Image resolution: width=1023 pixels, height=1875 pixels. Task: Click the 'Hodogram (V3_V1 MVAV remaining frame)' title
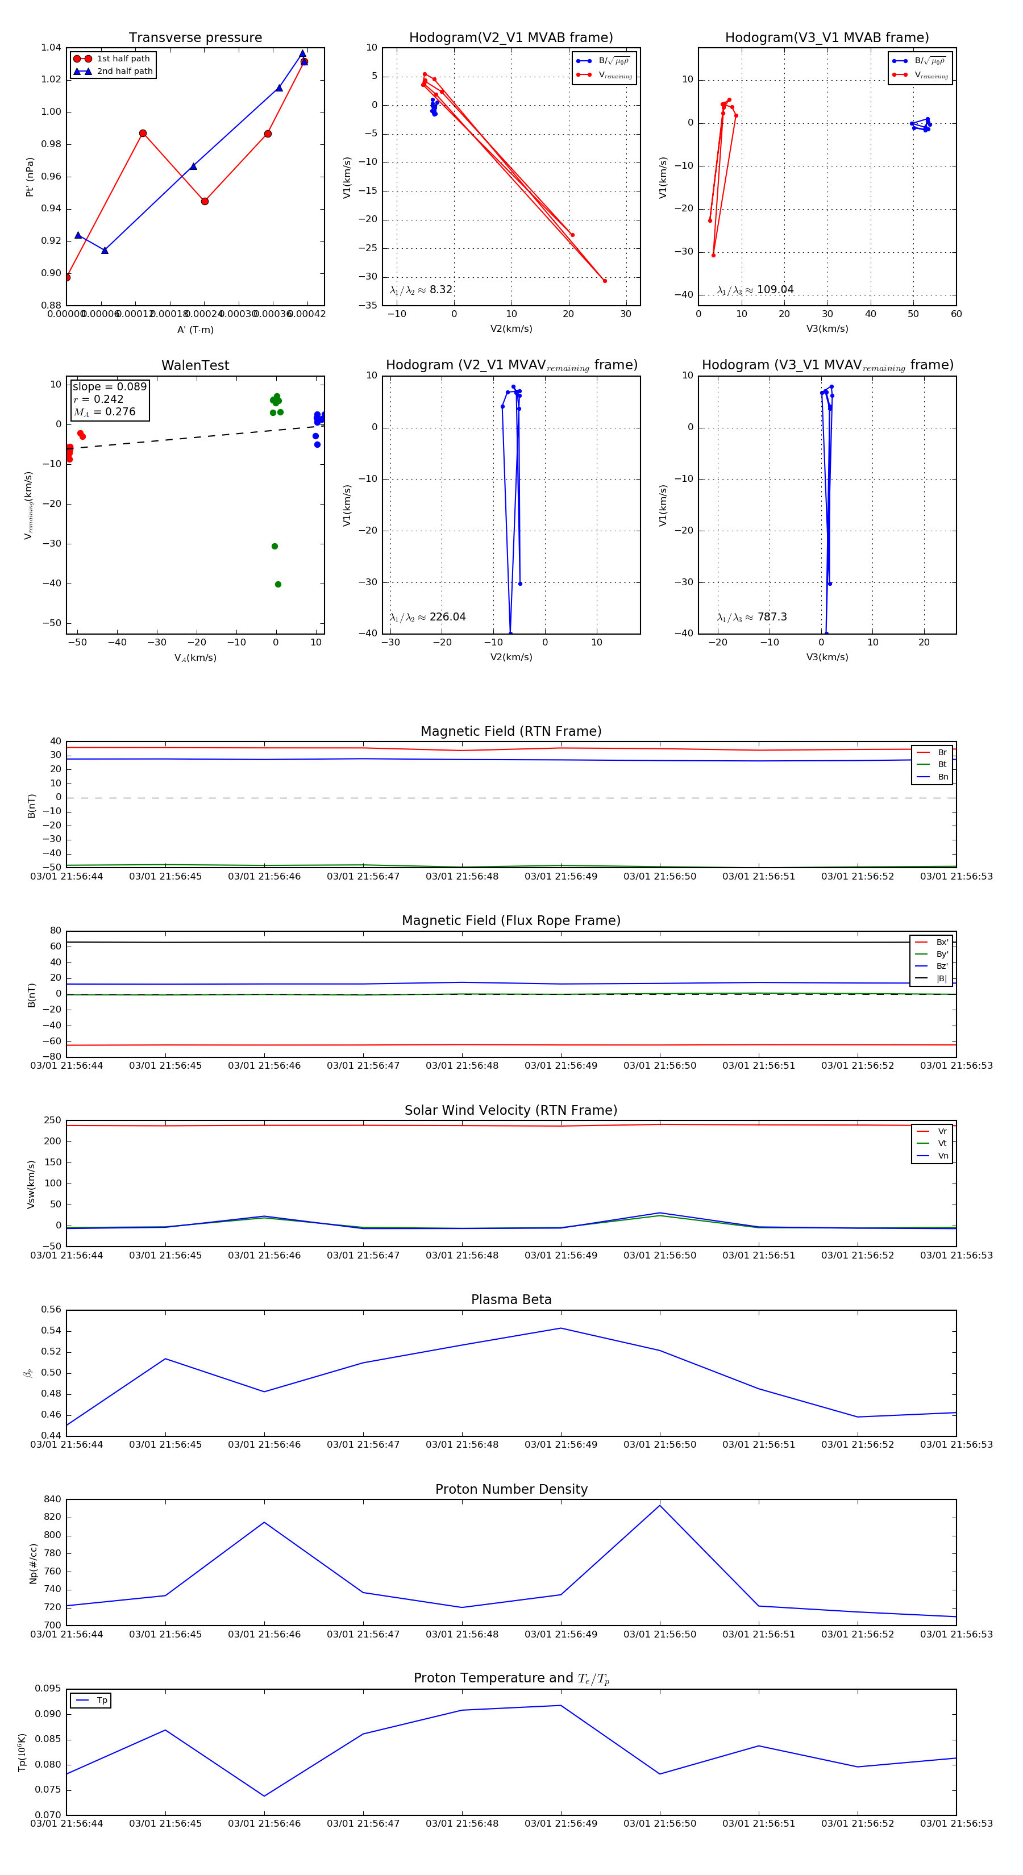tap(827, 365)
